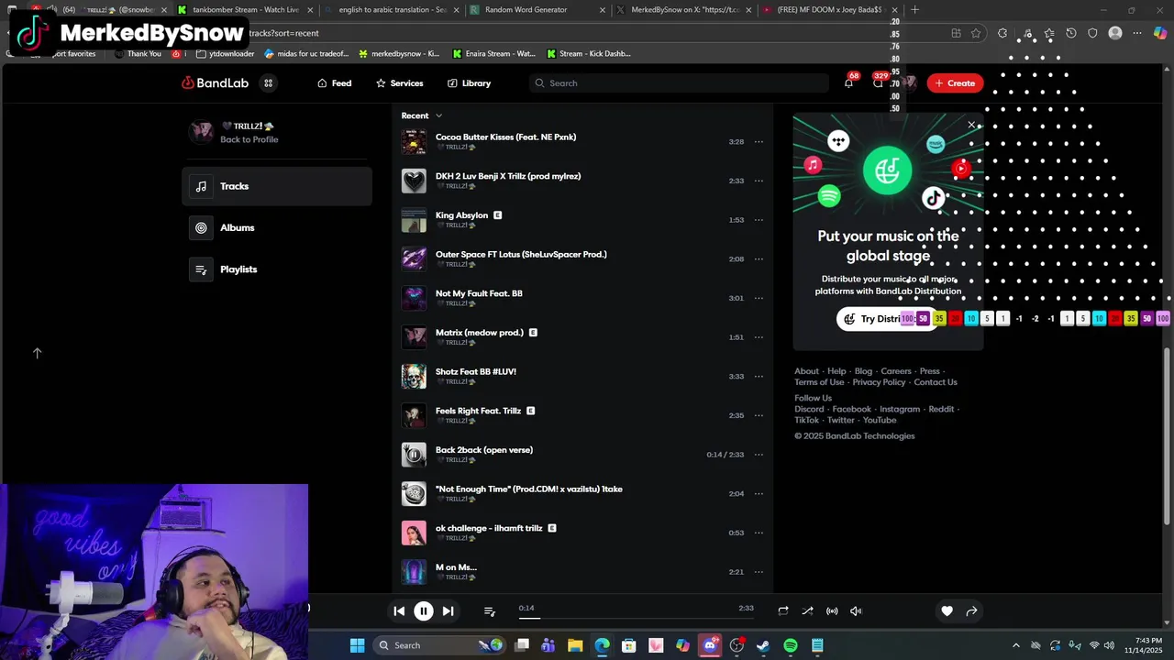Switch to tankbomber Stream browser tab
This screenshot has height=660, width=1174.
246,10
